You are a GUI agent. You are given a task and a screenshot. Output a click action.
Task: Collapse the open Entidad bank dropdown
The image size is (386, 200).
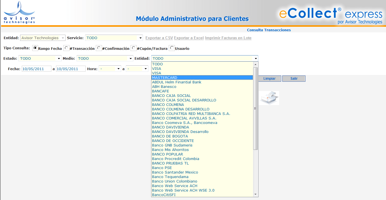pyautogui.click(x=205, y=58)
